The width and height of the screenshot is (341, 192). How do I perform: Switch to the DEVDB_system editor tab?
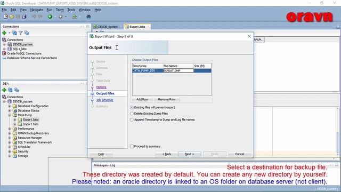[x=108, y=27]
